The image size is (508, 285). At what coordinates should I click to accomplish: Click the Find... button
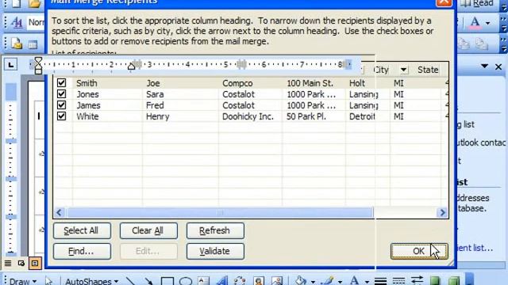(x=82, y=251)
